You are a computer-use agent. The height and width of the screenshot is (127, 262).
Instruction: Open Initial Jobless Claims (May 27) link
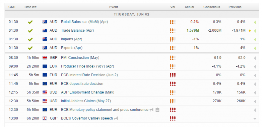pyautogui.click(x=86, y=101)
